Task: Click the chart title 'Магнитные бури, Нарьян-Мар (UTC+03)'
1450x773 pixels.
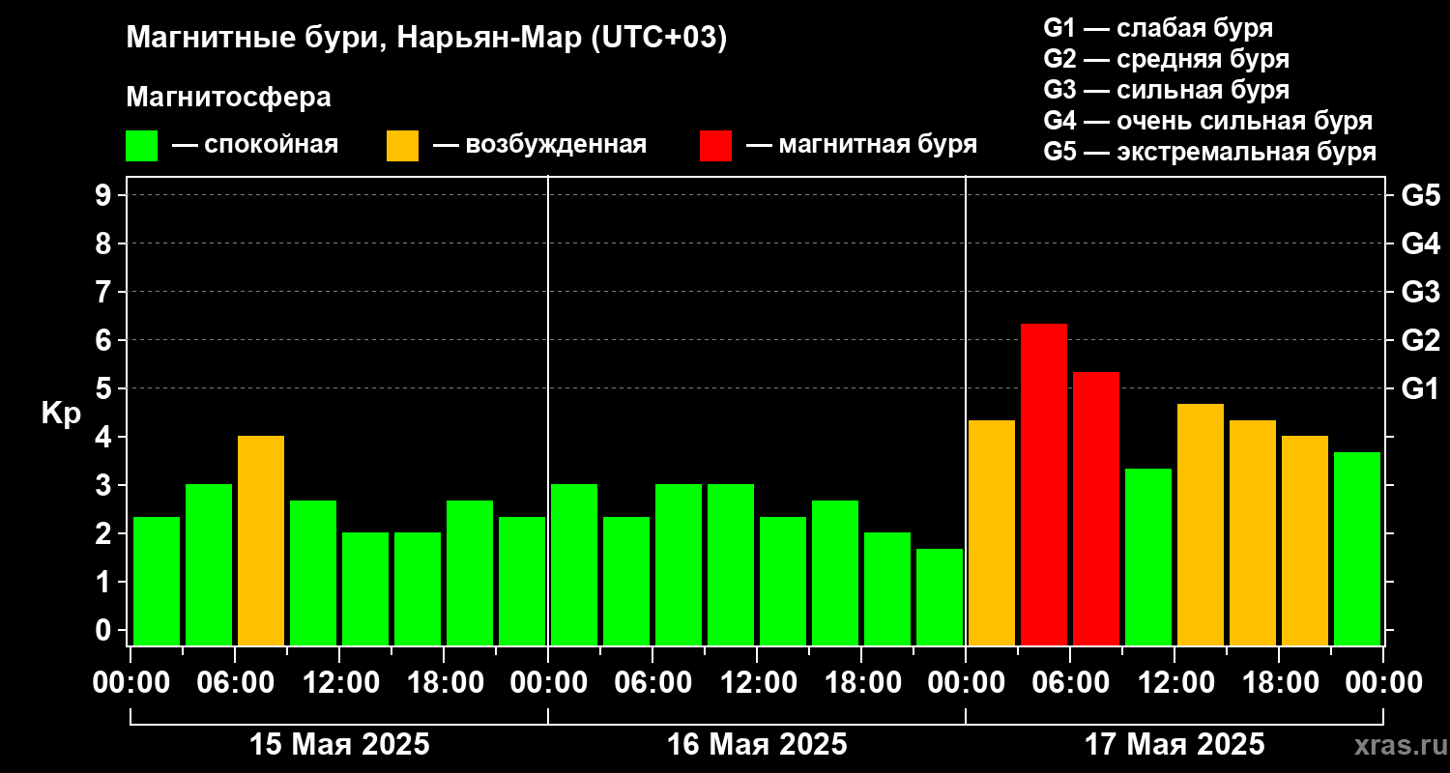Action: click(x=426, y=39)
